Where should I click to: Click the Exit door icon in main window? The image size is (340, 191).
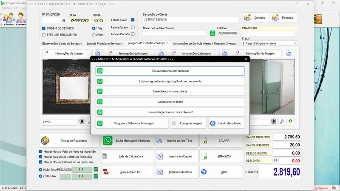(x=318, y=19)
